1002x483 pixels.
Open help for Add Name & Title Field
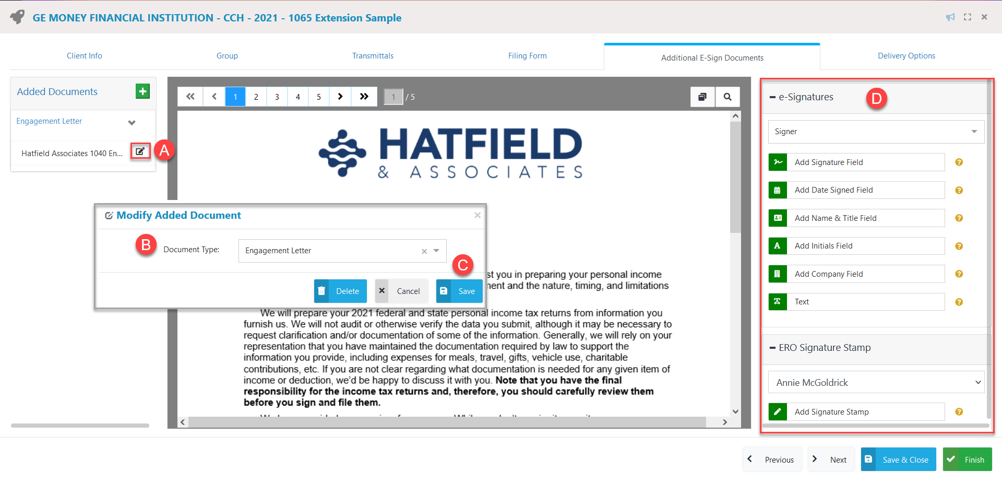click(959, 218)
